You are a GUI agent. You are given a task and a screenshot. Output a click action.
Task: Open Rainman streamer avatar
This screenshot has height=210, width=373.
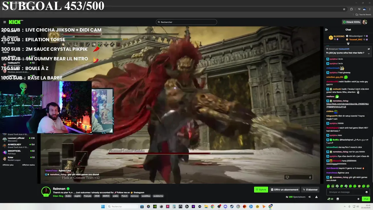(46, 191)
